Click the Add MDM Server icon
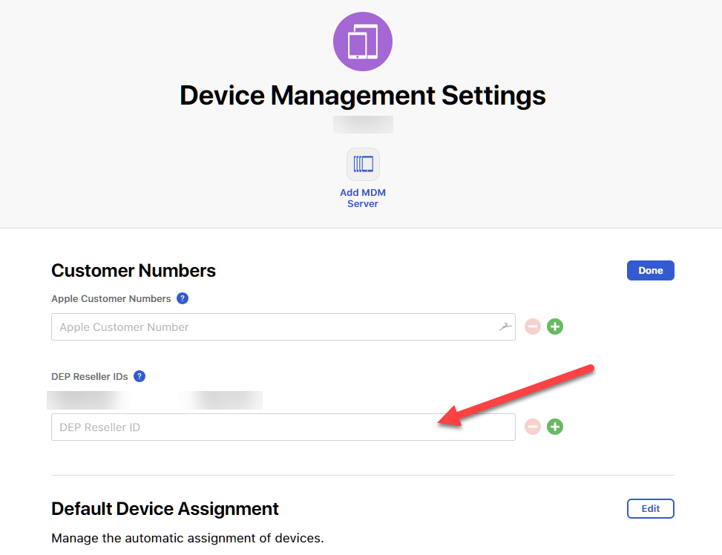722x555 pixels. 363,164
